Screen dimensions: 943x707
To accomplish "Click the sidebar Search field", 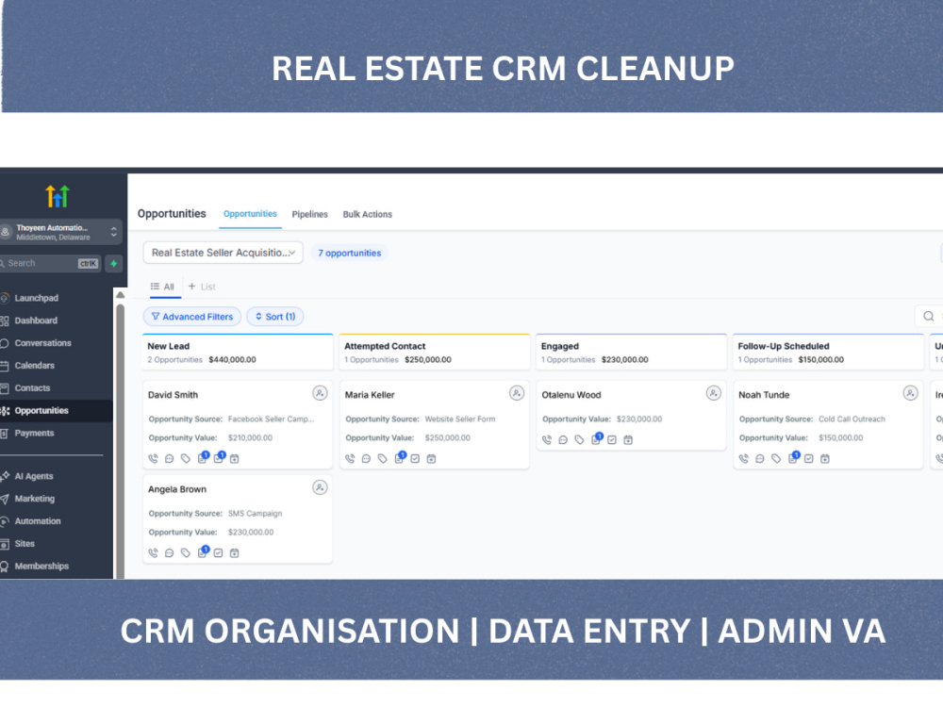I will (x=51, y=263).
